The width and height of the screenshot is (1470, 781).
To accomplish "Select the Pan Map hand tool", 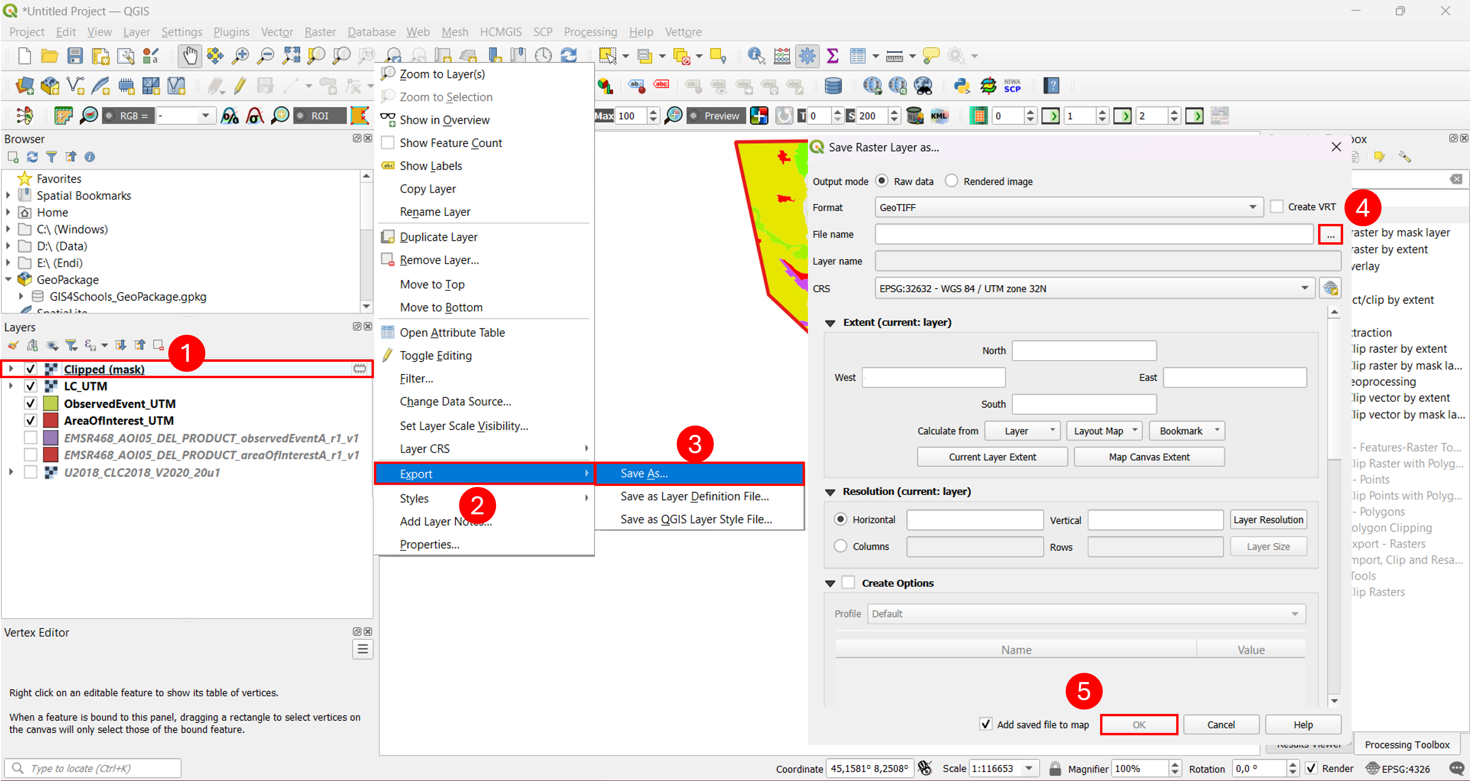I will point(189,55).
